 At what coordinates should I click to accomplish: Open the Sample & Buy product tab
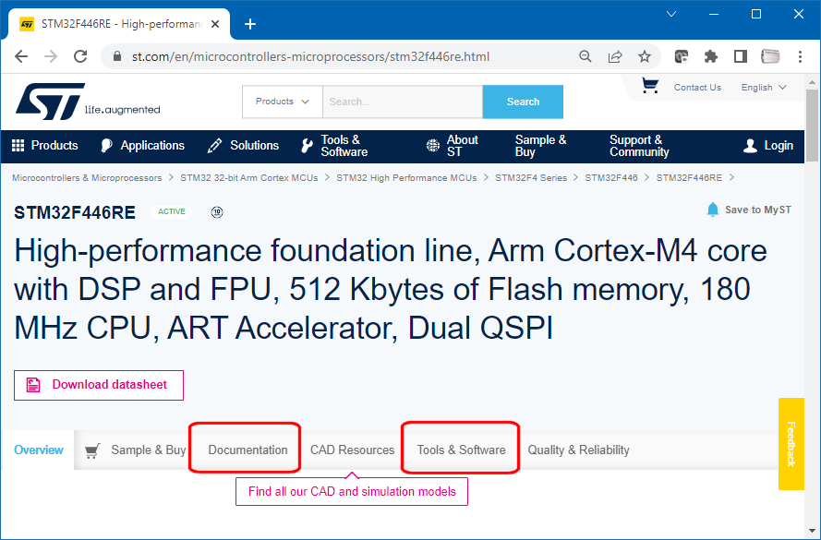[x=149, y=450]
